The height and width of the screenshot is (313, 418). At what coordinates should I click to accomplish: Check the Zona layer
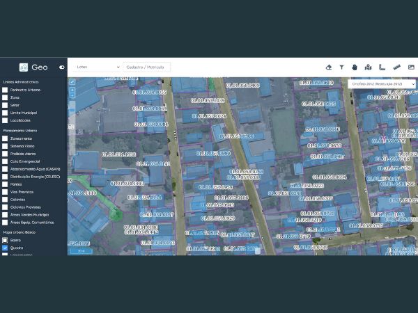tap(5, 97)
